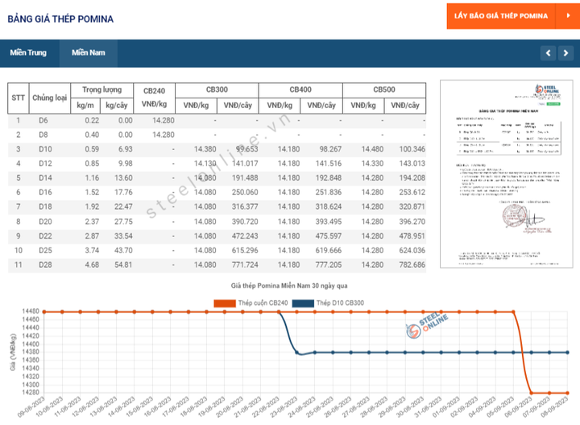
Task: Click the 194.208 value in D14 row
Action: tap(412, 178)
